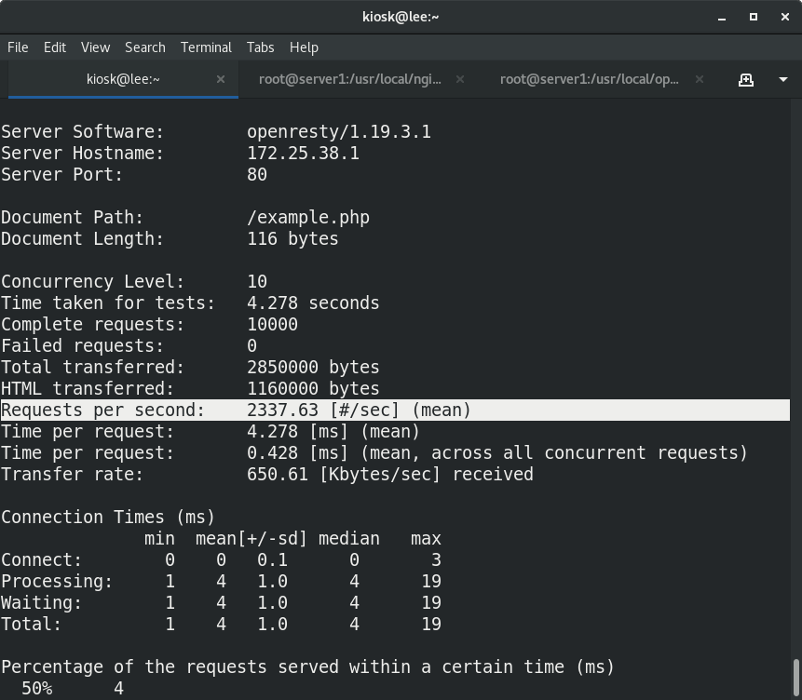Minimize the terminal window
The height and width of the screenshot is (700, 802).
click(722, 18)
